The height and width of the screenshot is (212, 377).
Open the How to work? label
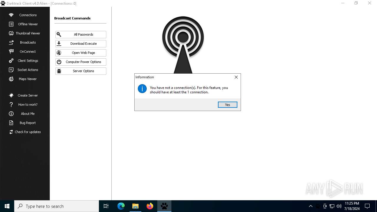point(28,105)
